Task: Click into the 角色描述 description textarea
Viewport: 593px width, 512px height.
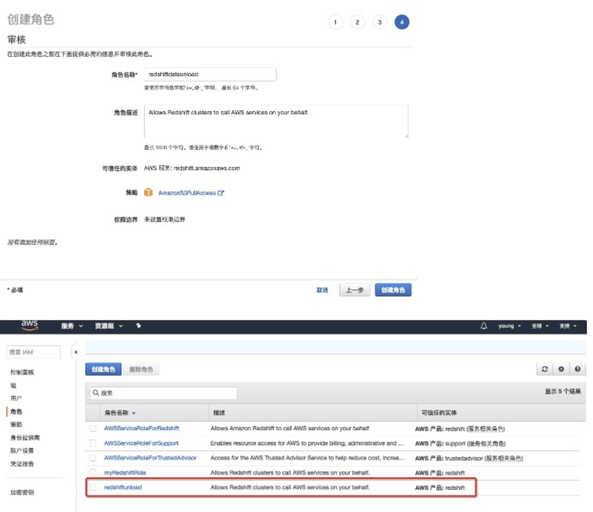Action: point(276,121)
